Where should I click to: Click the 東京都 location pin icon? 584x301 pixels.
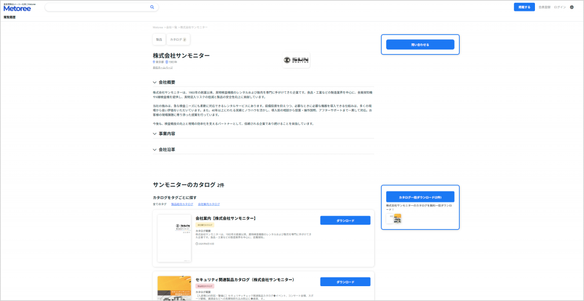tap(154, 62)
